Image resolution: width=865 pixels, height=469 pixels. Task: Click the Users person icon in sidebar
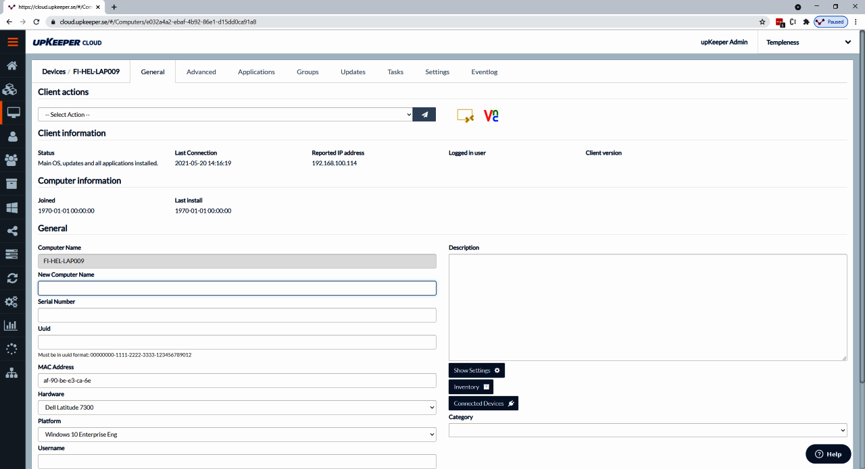(14, 136)
